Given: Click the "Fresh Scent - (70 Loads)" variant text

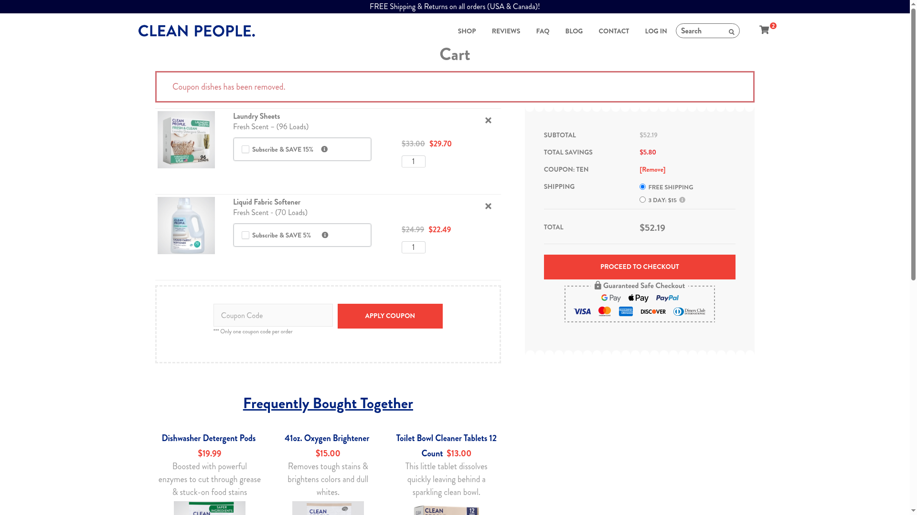Looking at the screenshot, I should tap(270, 213).
